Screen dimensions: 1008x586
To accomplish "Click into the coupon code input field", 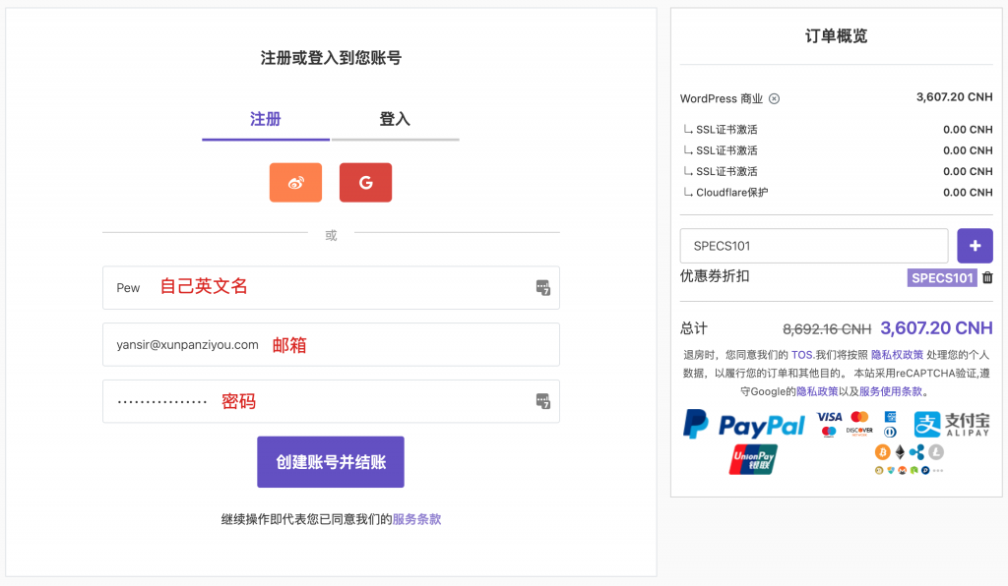I will point(813,246).
